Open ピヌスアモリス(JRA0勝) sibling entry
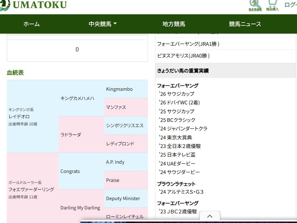Screen dimensions: 297x223 tap(183, 56)
